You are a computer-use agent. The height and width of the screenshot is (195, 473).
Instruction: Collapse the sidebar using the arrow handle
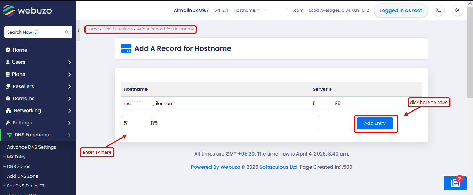click(78, 31)
